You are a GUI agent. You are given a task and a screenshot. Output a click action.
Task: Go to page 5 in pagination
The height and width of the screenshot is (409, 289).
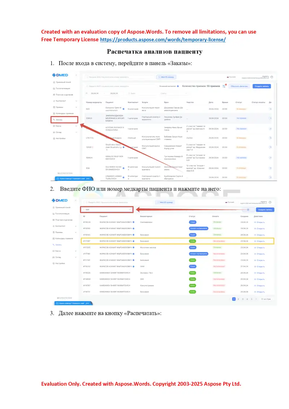coord(251,299)
